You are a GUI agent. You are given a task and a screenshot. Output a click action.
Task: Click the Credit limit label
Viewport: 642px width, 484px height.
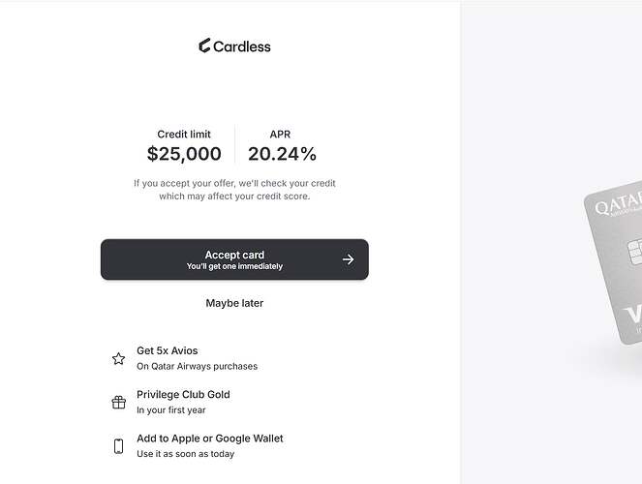click(184, 135)
